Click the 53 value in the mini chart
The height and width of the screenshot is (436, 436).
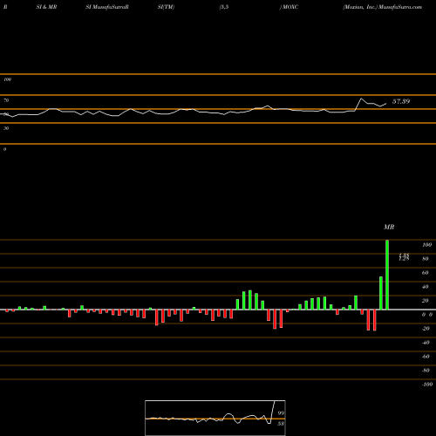pyautogui.click(x=281, y=424)
